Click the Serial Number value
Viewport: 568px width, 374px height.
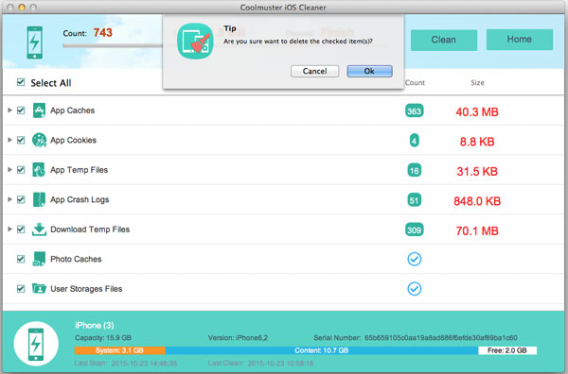coord(441,338)
